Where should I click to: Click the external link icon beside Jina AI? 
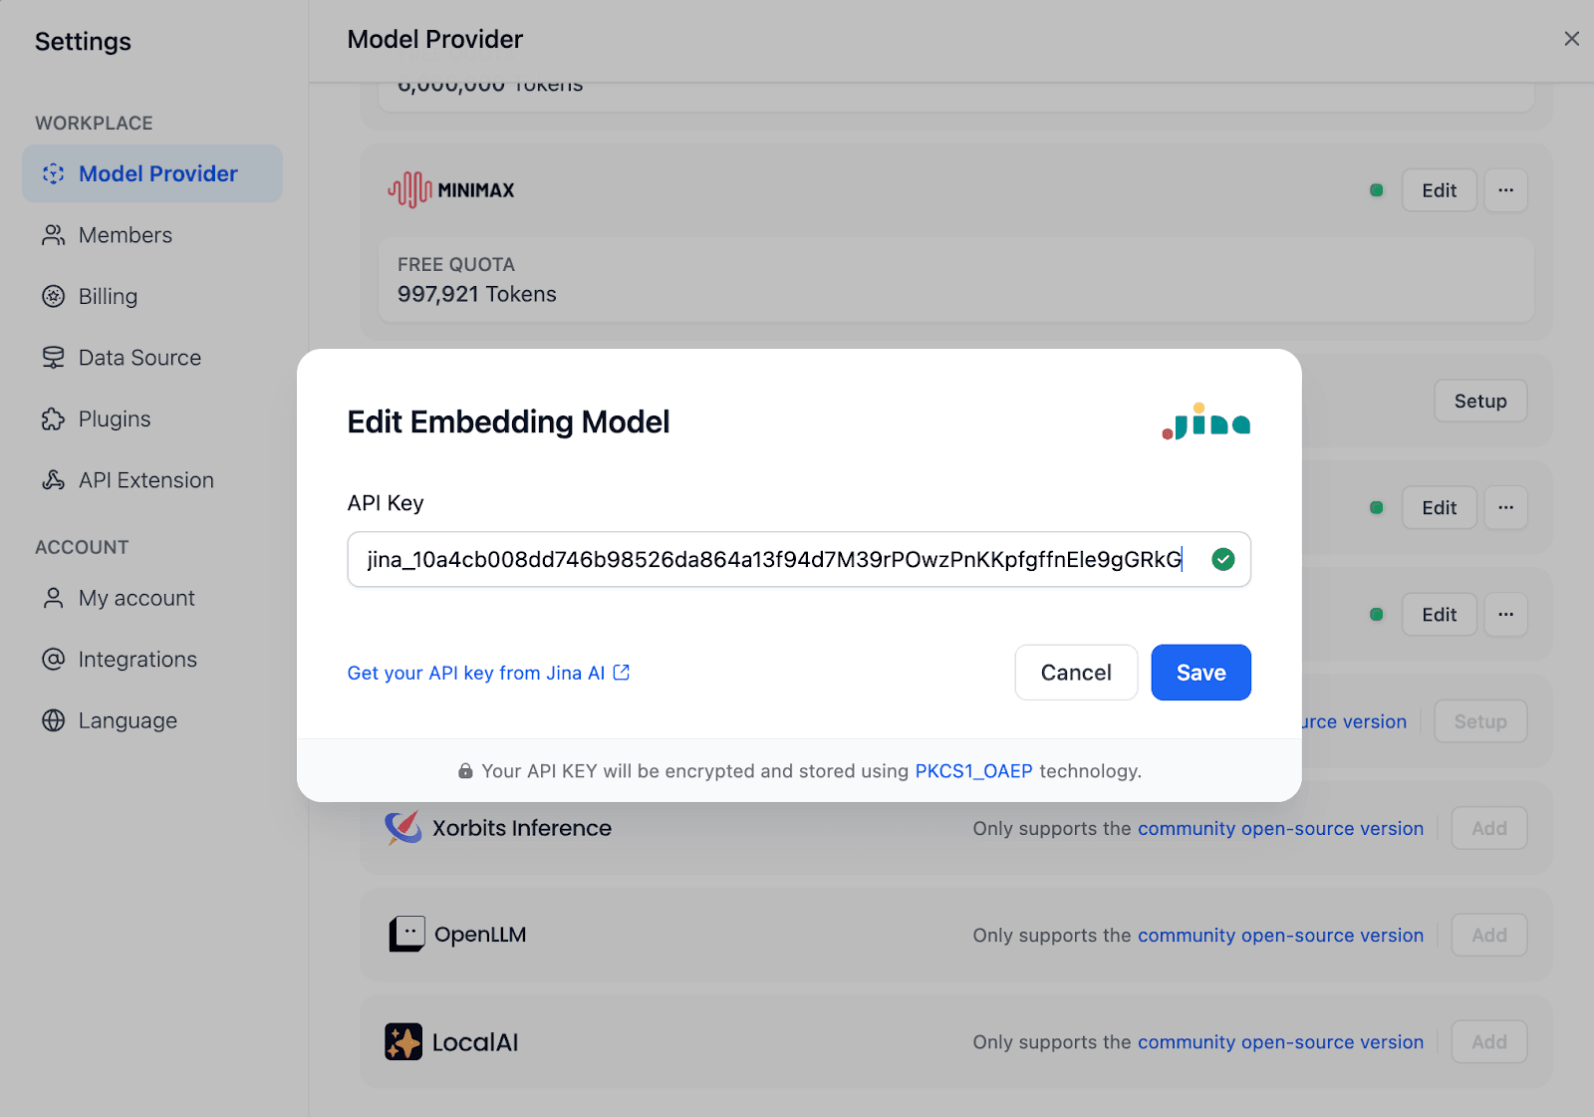(x=622, y=673)
